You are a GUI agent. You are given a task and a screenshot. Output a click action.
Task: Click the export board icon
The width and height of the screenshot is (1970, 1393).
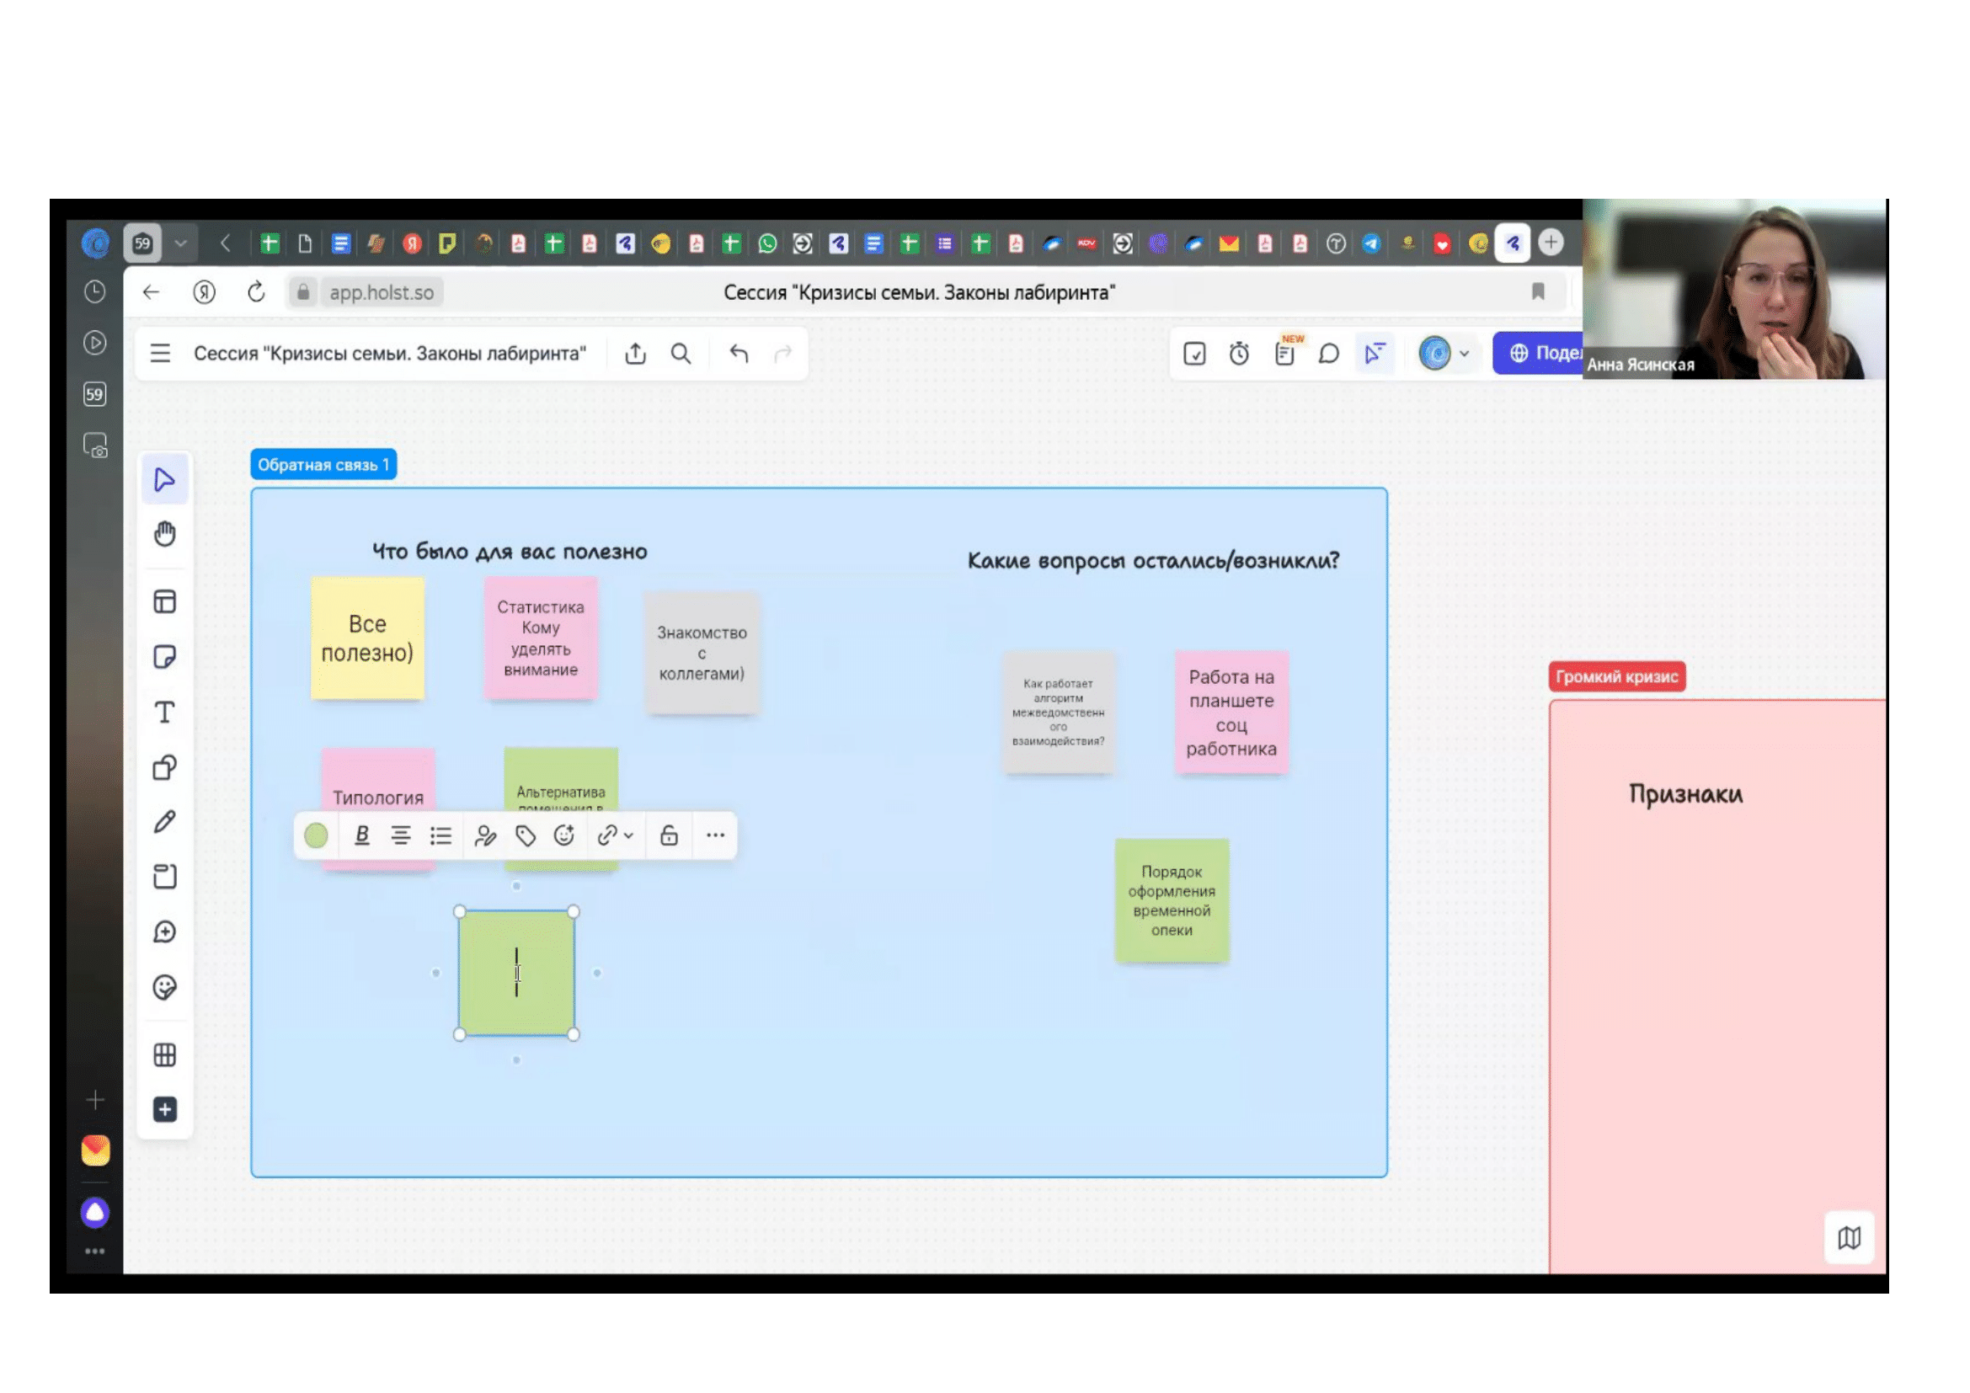coord(635,354)
